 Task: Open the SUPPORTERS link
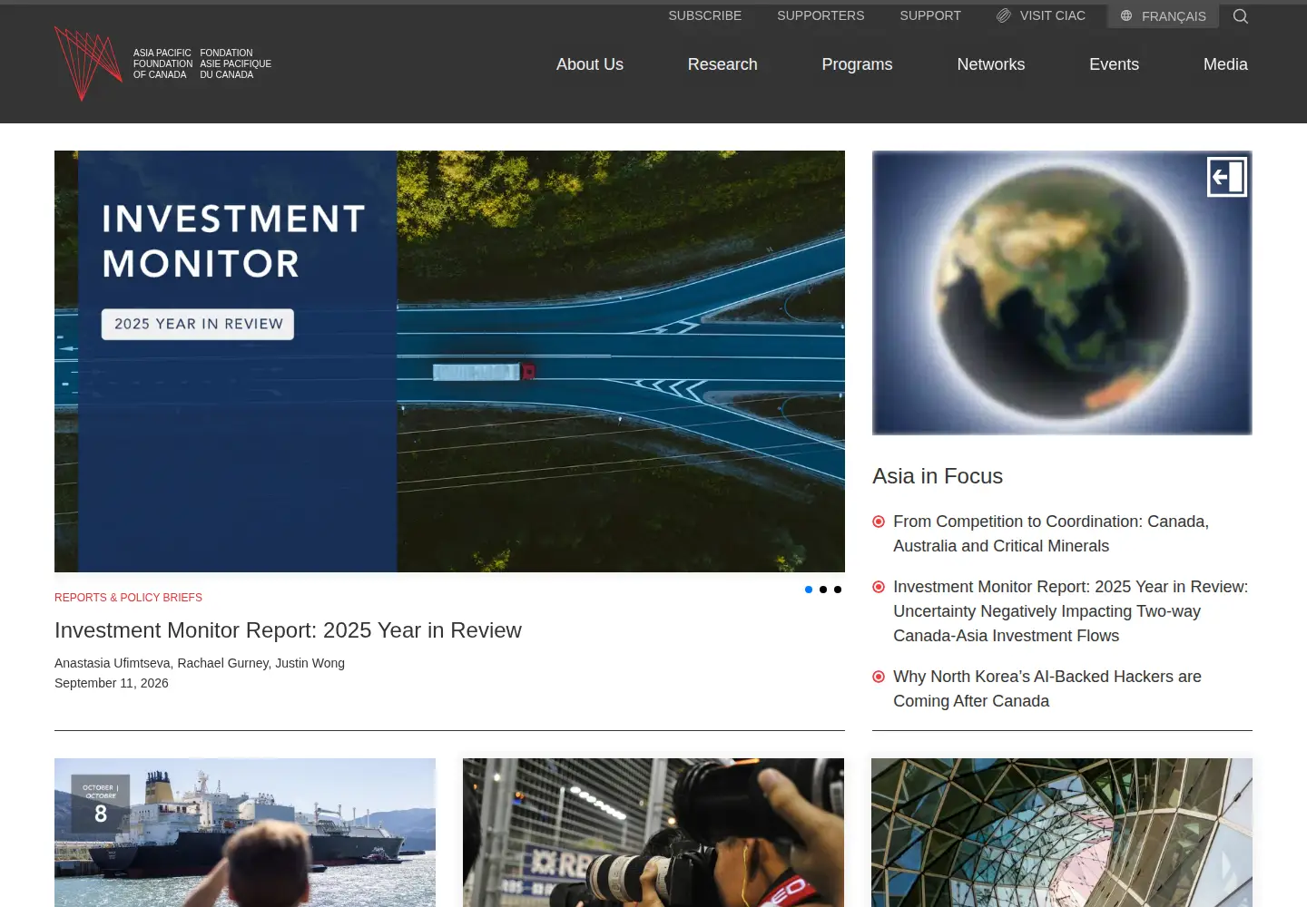821,15
